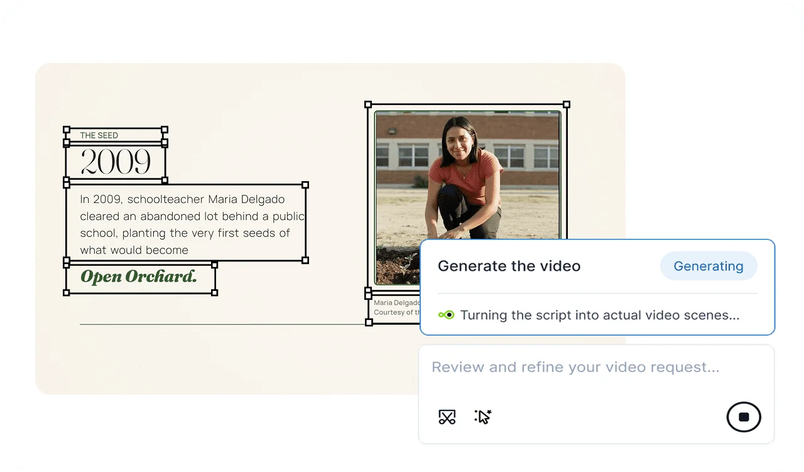Viewport: 804px width, 472px height.
Task: Click the 'Generating' status badge
Action: click(709, 266)
